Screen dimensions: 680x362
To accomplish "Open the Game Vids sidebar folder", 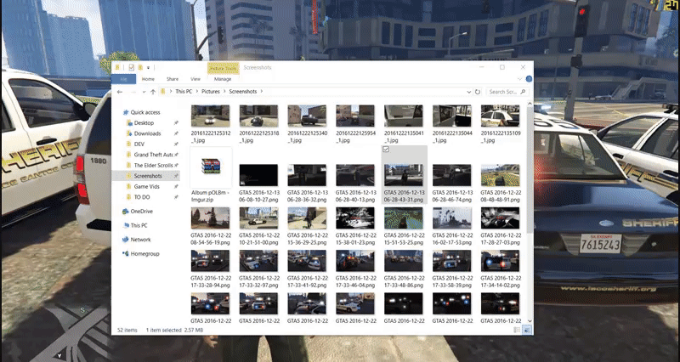I will coord(146,186).
